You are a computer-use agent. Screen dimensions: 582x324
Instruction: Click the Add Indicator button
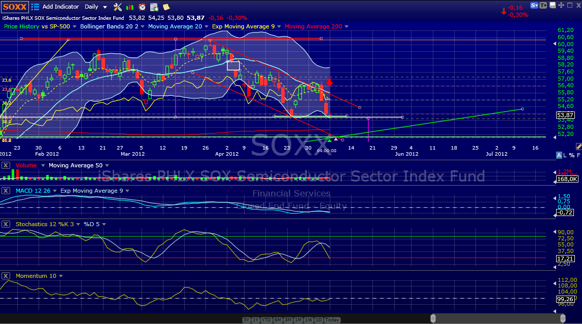pyautogui.click(x=60, y=7)
